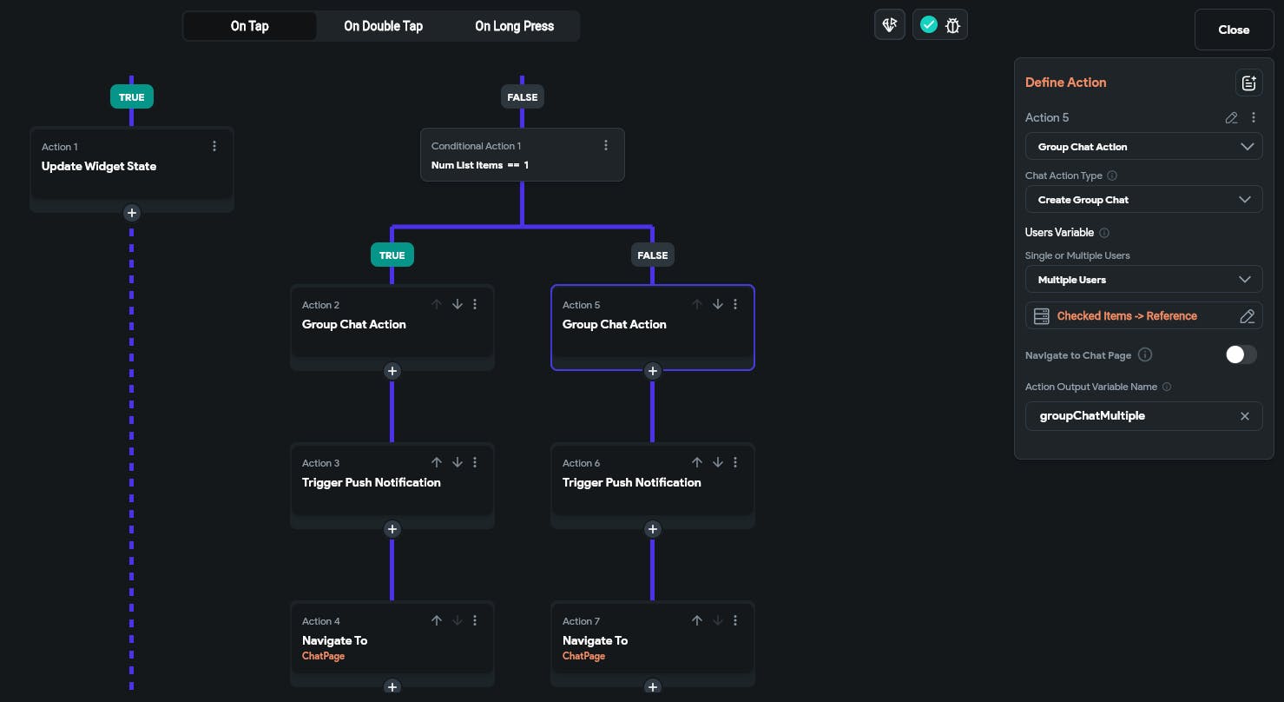Open three-dot menu on Action 1 card
The image size is (1284, 702).
[214, 147]
